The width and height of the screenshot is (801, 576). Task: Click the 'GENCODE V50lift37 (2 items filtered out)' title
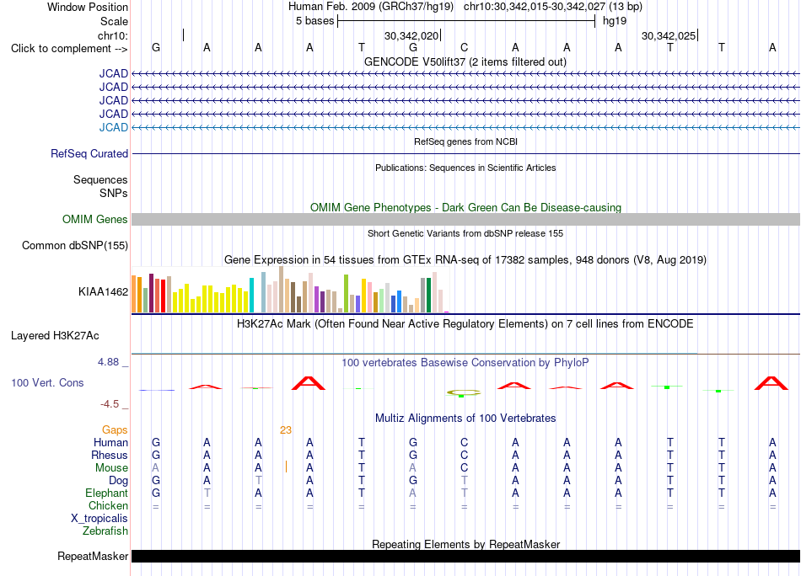(x=465, y=62)
